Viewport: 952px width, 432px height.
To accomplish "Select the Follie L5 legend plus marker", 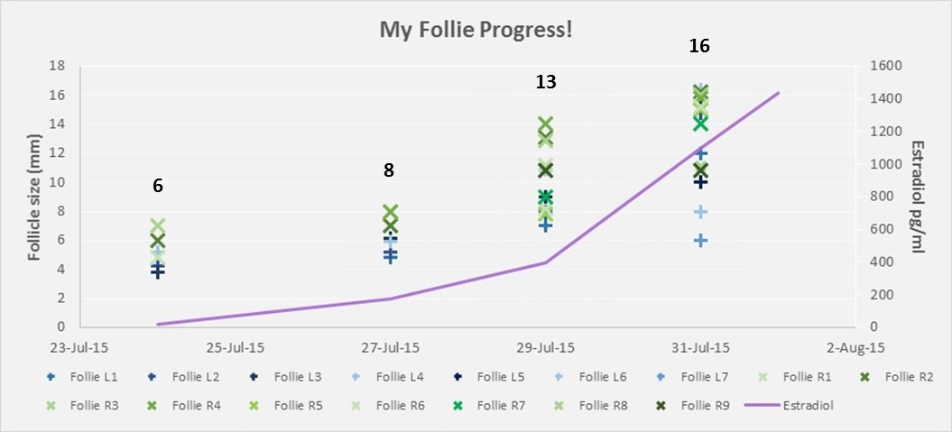I will tap(458, 377).
